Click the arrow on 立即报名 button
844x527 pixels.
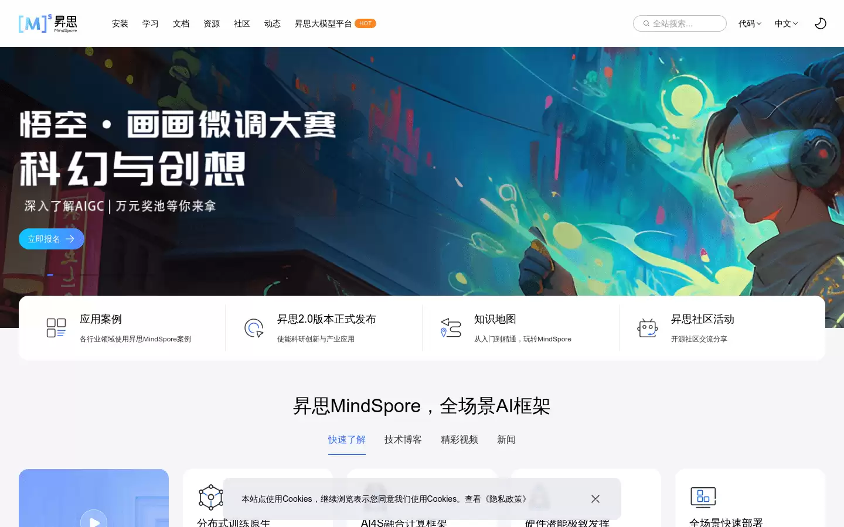point(70,239)
